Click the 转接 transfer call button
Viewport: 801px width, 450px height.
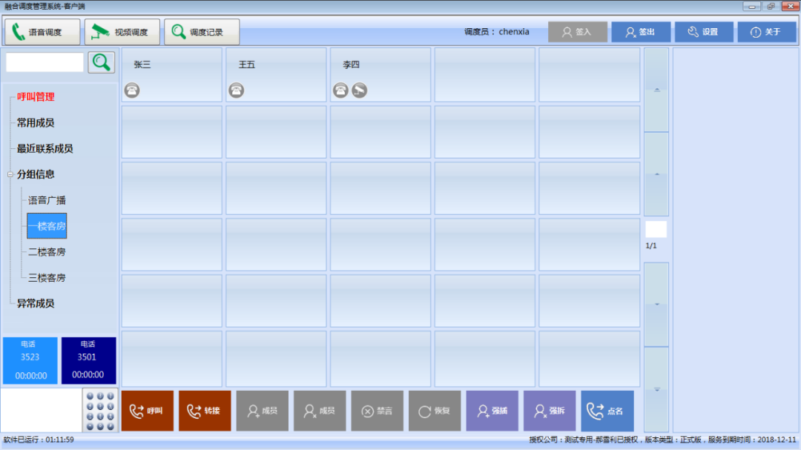[x=205, y=411]
